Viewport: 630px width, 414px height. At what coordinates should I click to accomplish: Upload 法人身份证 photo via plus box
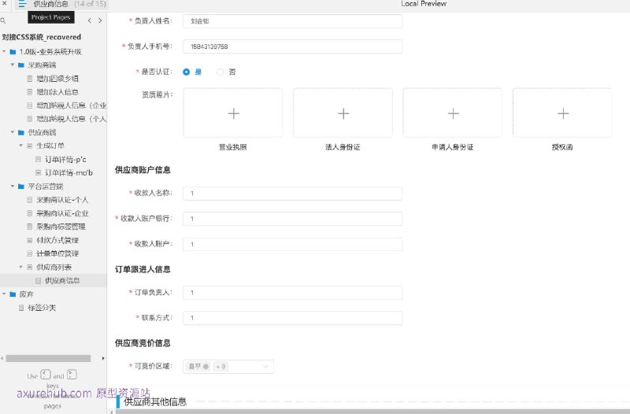pos(343,113)
